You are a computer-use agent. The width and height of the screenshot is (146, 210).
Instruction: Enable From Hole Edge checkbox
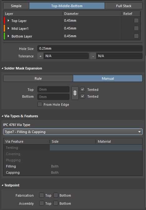click(40, 104)
